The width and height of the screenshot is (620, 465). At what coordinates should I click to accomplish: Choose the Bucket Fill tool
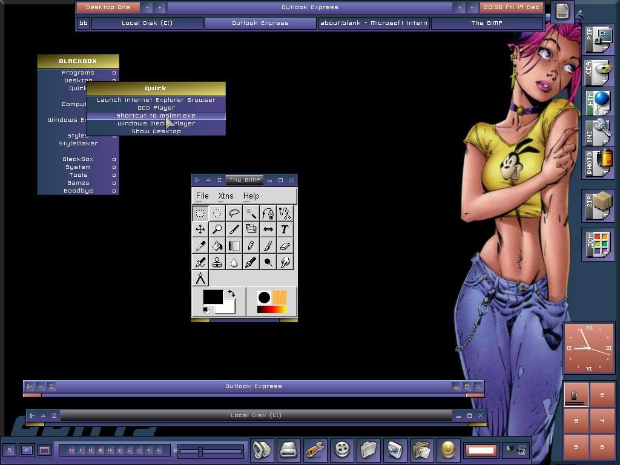[217, 246]
